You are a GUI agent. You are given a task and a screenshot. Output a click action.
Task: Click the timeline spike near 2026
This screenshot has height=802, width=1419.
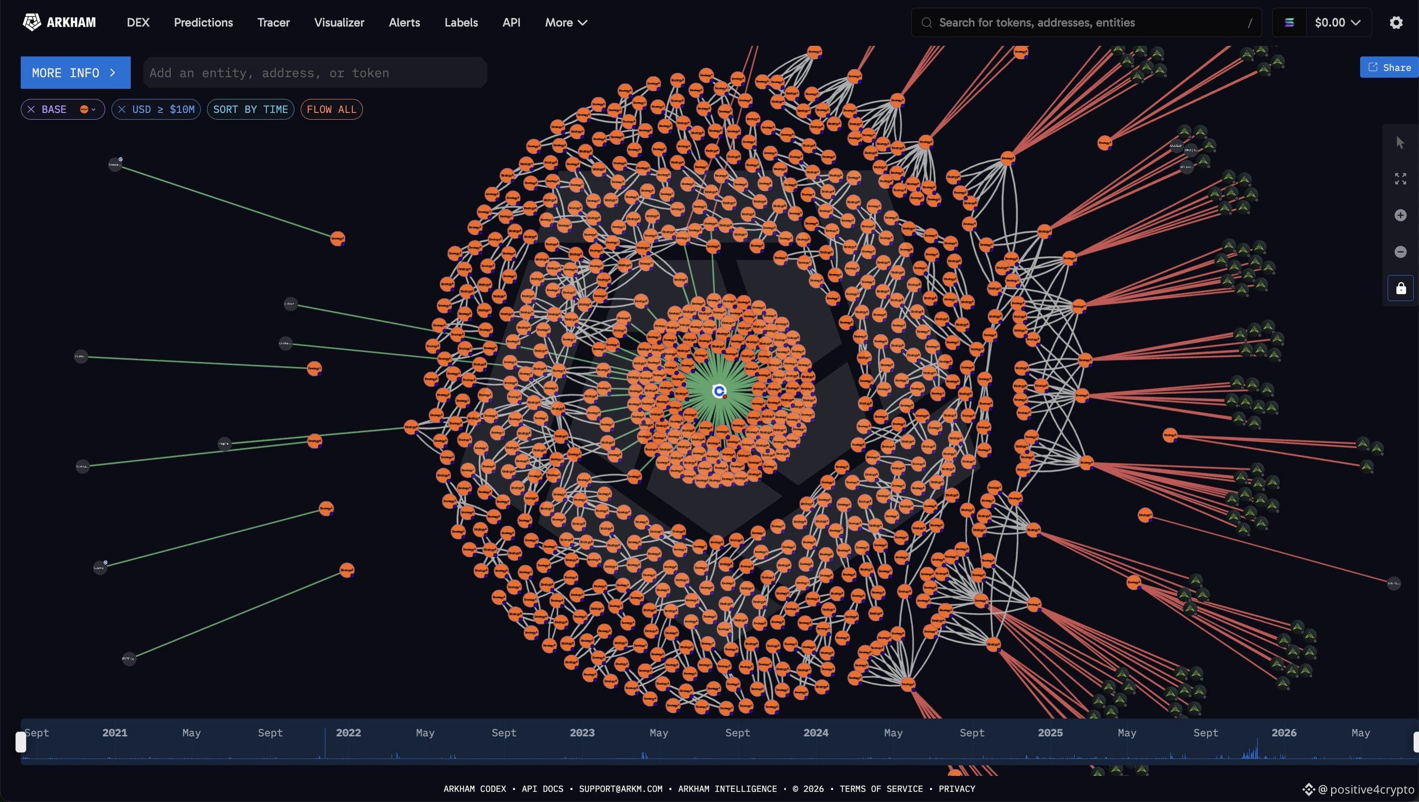tap(1256, 749)
